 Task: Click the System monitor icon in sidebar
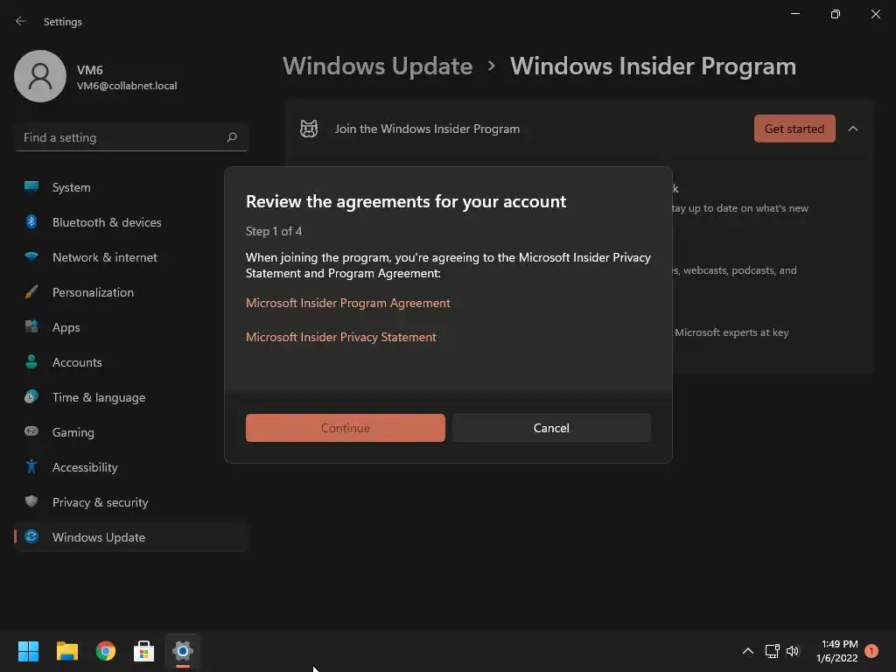pos(31,187)
